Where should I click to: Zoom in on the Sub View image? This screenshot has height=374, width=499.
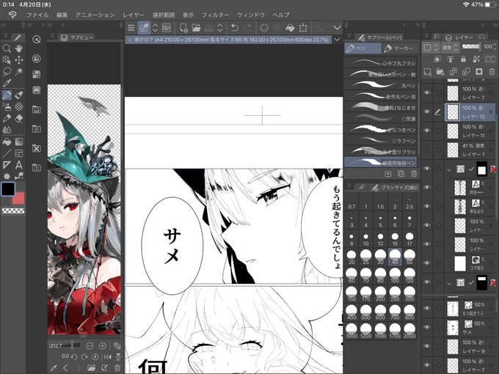pos(102,345)
